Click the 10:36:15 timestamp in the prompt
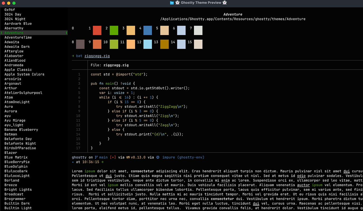 tap(91, 162)
